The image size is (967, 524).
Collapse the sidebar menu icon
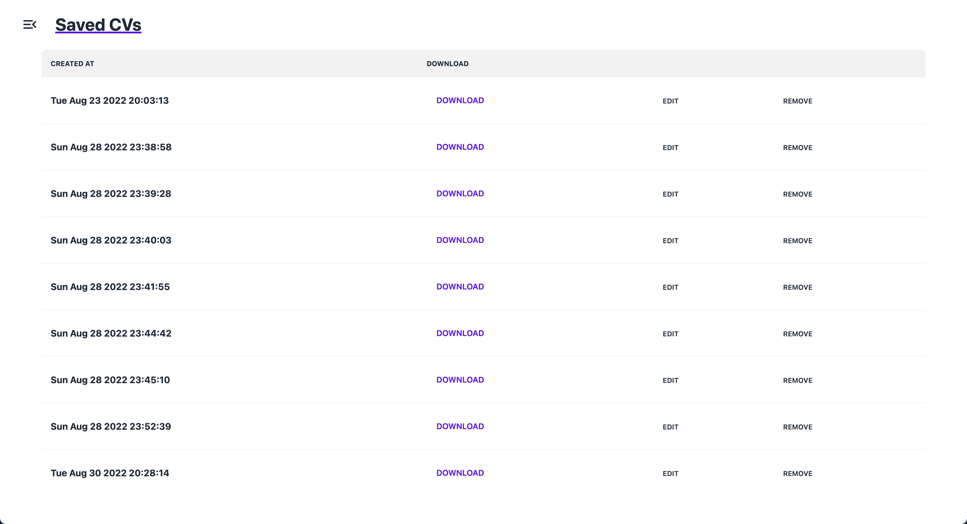click(30, 25)
